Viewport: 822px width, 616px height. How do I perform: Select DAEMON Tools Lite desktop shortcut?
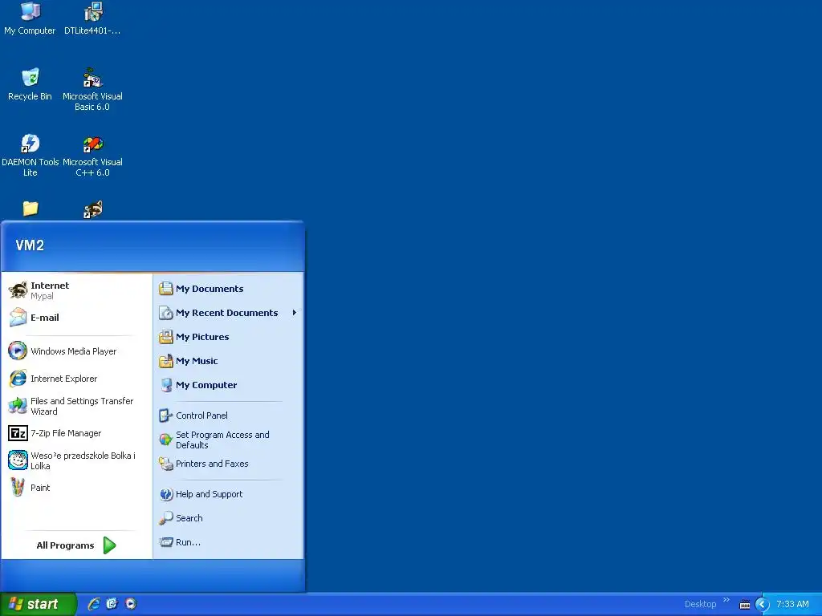30,156
